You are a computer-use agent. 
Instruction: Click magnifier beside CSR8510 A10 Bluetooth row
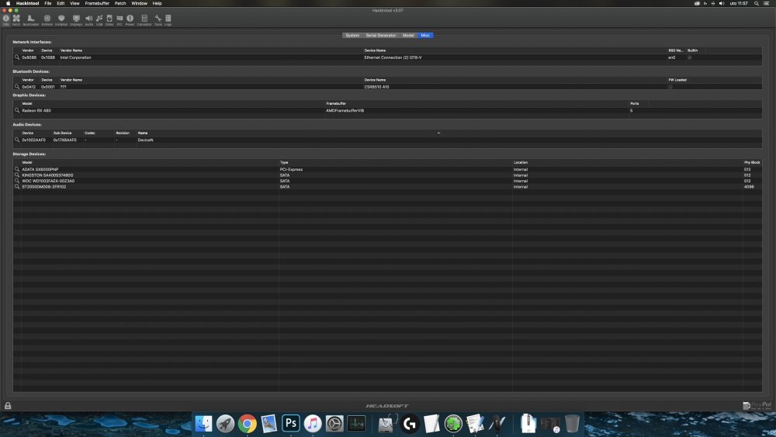17,87
